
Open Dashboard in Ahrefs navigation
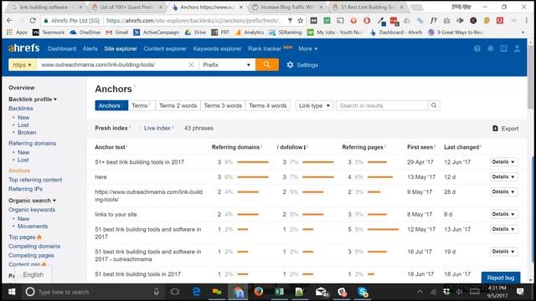62,48
